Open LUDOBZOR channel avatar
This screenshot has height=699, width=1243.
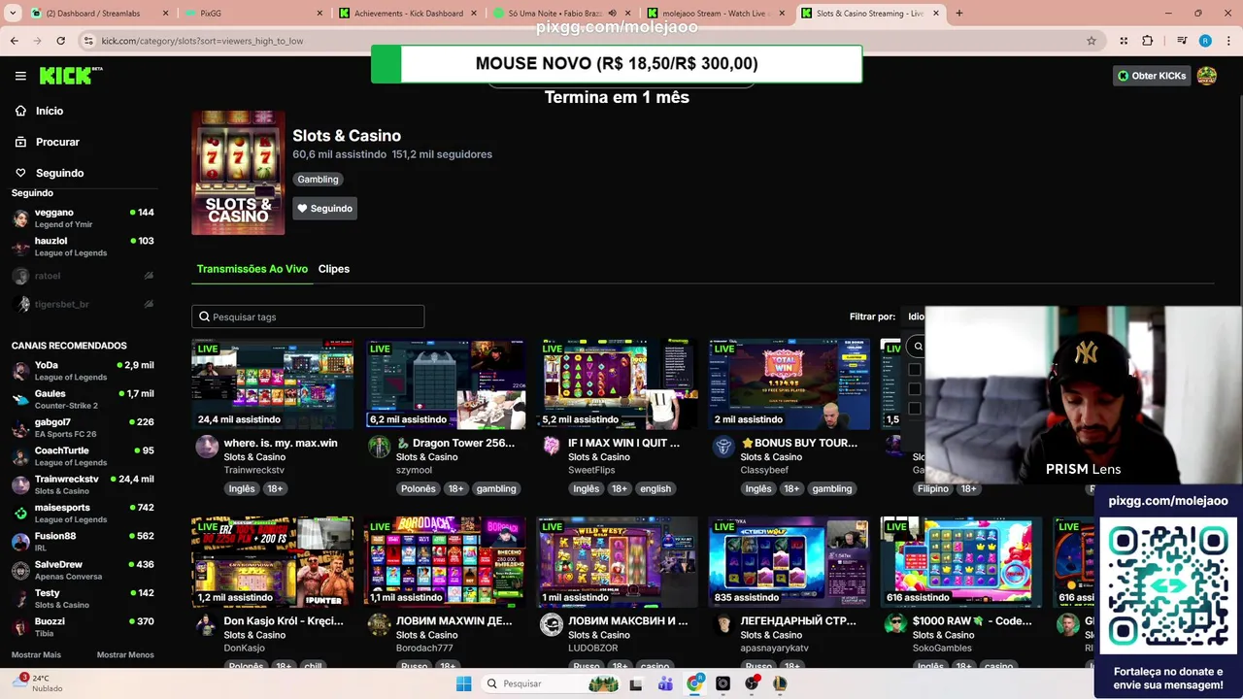[x=551, y=624]
